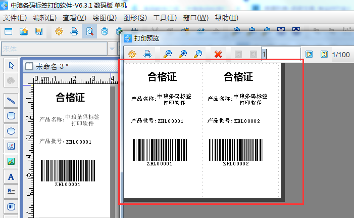Select the straight line drawing tool
The width and height of the screenshot is (354, 218).
11,100
